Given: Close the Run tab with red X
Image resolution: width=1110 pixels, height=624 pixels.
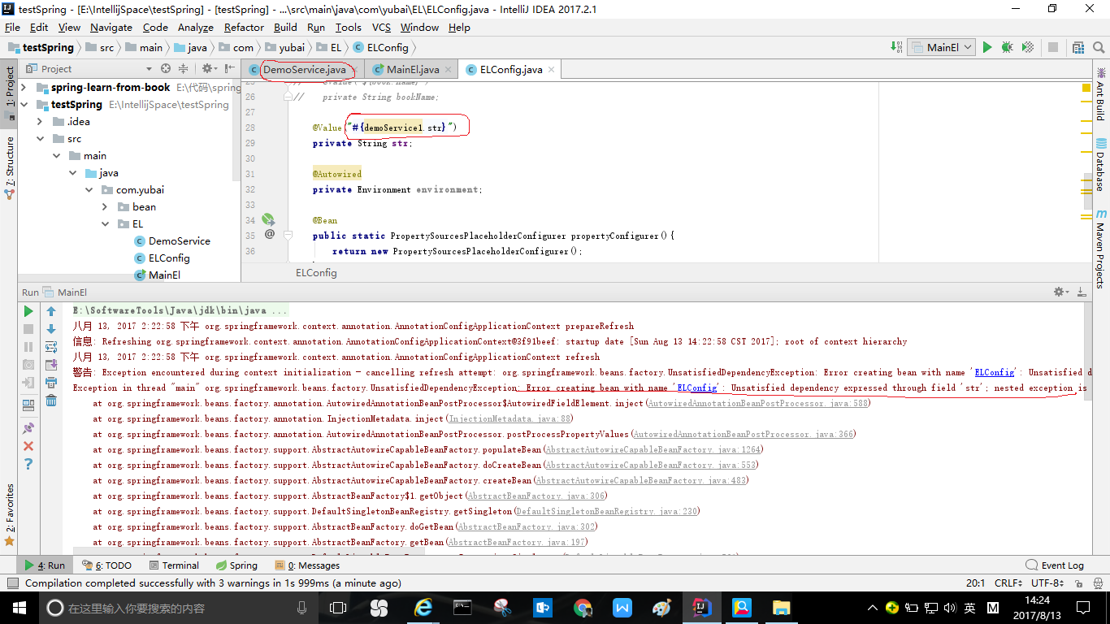Looking at the screenshot, I should [28, 446].
